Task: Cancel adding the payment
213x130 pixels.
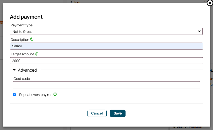Action: tap(97, 113)
